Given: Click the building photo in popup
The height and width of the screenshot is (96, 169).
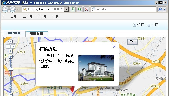Looking at the screenshot, I should 96,68.
